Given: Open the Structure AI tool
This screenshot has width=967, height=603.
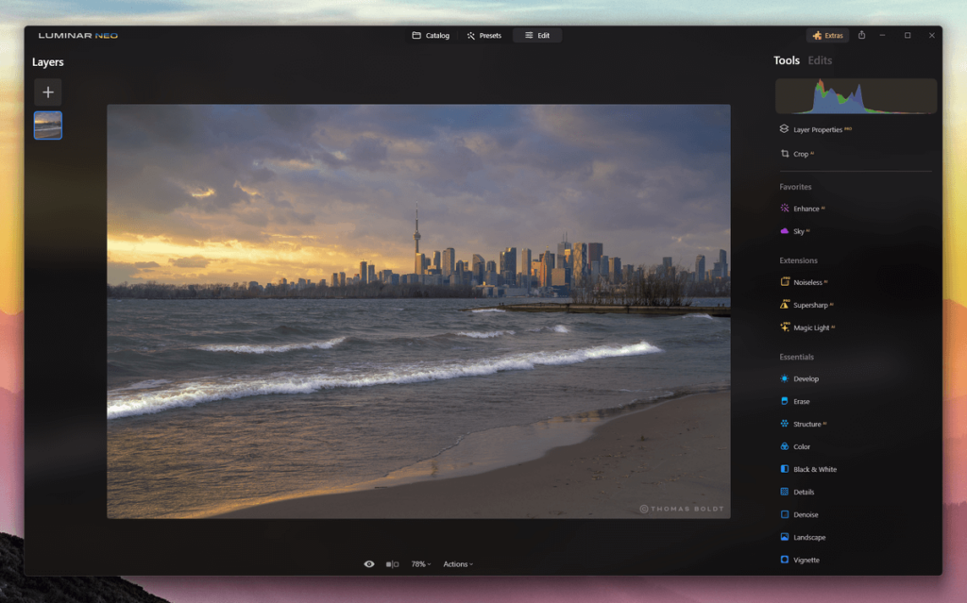Looking at the screenshot, I should click(806, 424).
